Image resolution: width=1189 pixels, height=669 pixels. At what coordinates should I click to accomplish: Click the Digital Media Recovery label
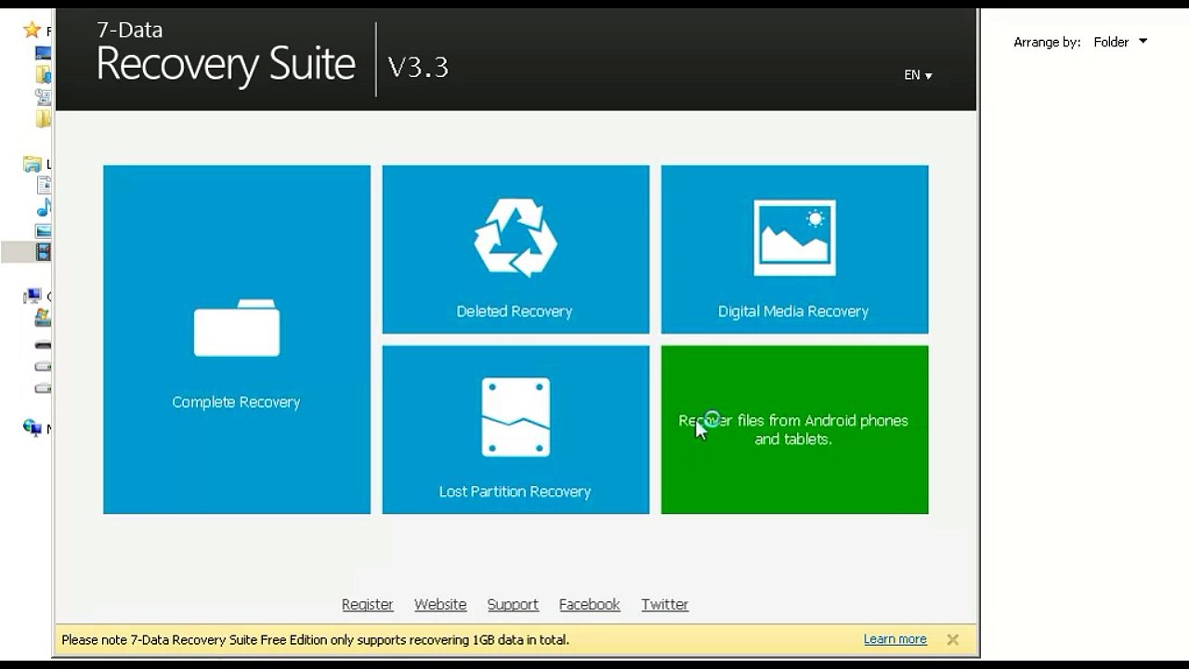tap(793, 311)
